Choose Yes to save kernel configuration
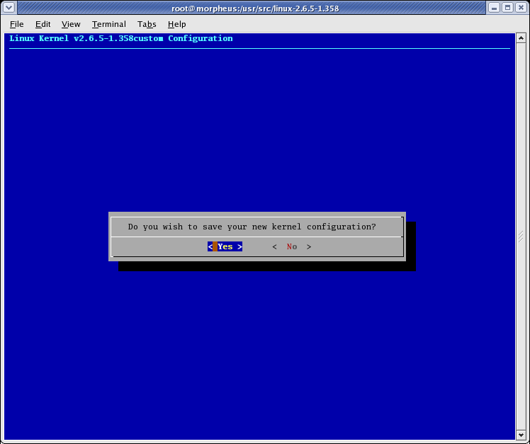530x444 pixels. [225, 246]
